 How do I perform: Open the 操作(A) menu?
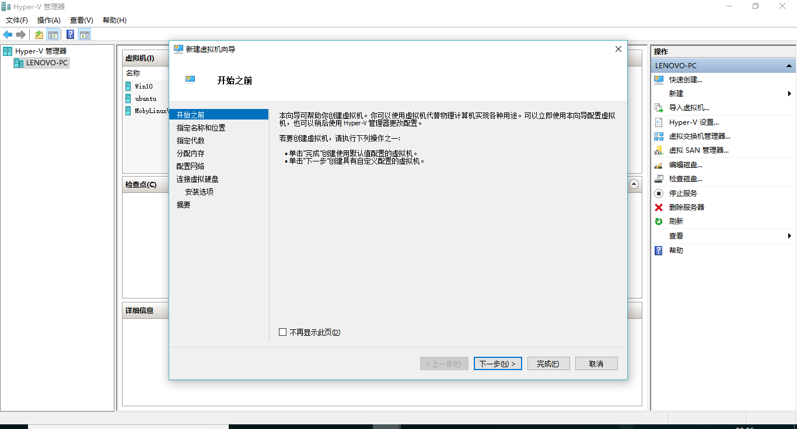49,20
